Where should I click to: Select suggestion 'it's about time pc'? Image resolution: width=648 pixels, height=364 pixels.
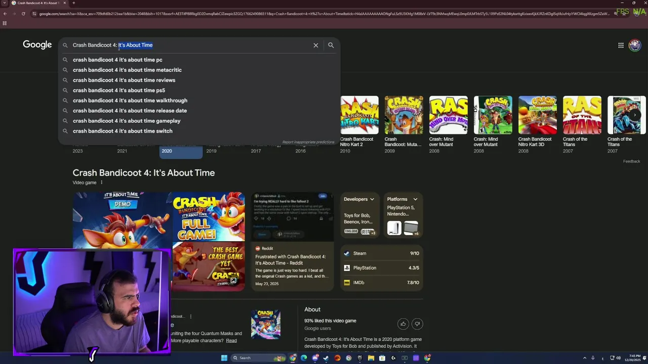click(117, 60)
